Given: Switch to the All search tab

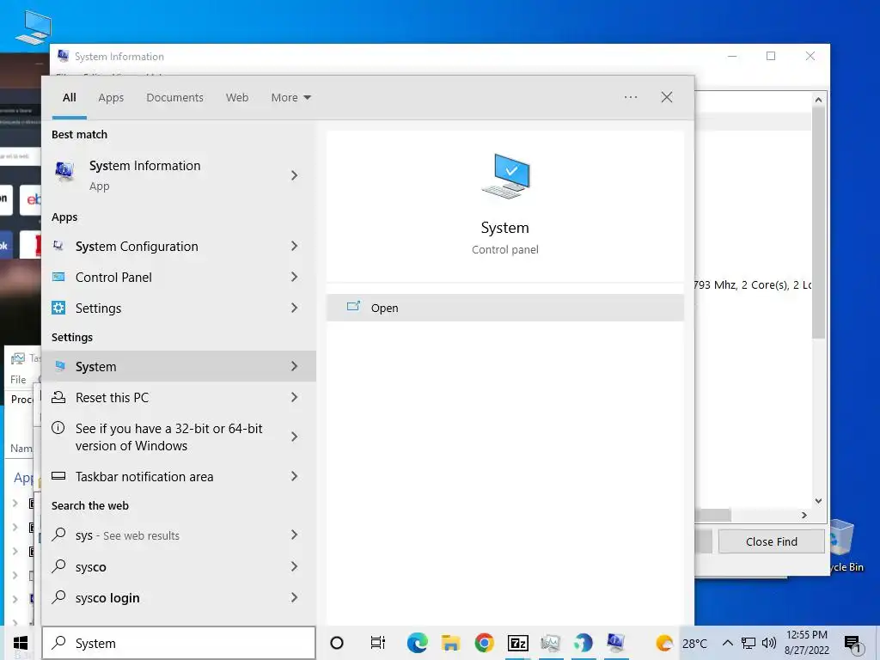Looking at the screenshot, I should pos(69,98).
